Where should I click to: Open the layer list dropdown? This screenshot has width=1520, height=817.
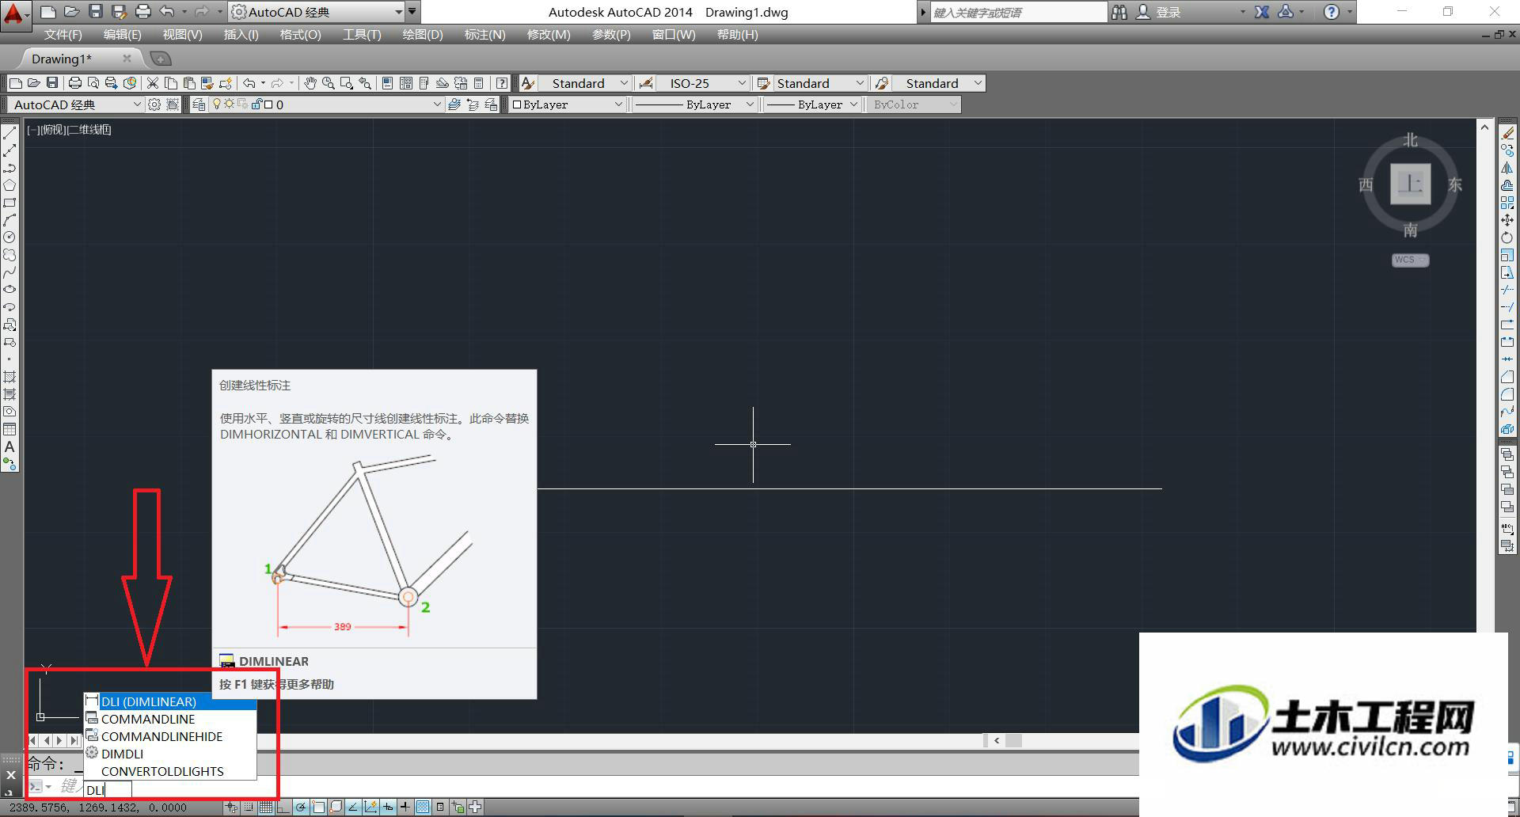point(326,104)
